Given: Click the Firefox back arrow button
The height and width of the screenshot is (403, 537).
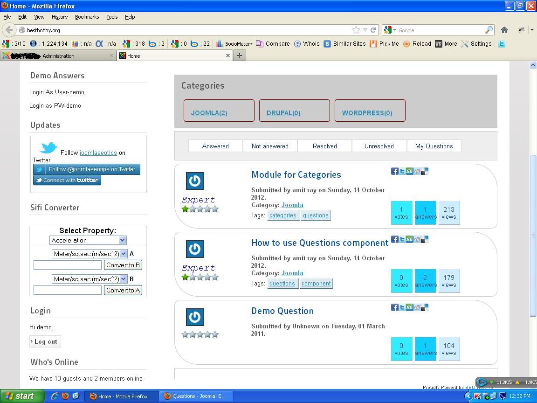Looking at the screenshot, I should 9,30.
